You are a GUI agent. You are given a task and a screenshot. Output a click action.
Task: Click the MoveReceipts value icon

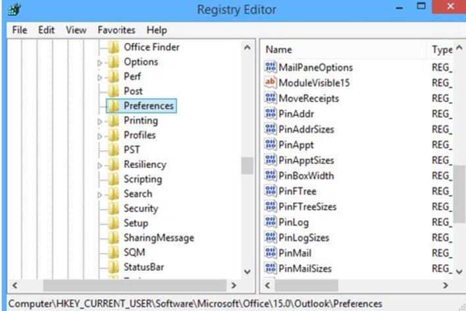click(270, 98)
